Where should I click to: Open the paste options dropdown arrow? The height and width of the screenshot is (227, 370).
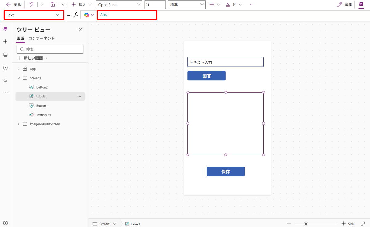point(63,5)
